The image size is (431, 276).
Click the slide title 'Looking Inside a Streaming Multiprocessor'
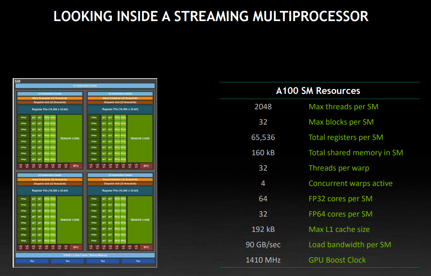coord(211,16)
